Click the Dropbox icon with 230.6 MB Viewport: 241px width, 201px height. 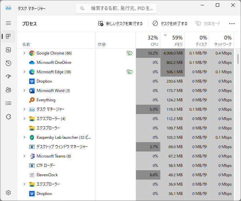(x=32, y=81)
